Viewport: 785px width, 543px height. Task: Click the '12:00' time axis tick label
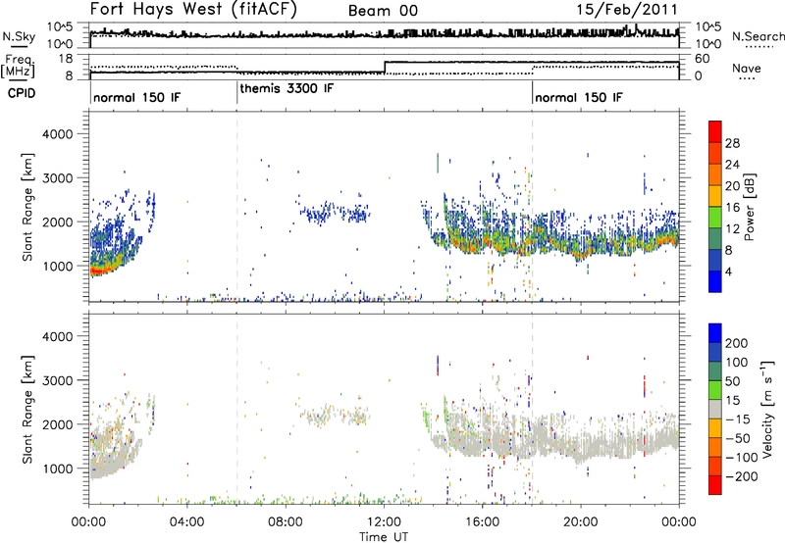pyautogui.click(x=384, y=522)
